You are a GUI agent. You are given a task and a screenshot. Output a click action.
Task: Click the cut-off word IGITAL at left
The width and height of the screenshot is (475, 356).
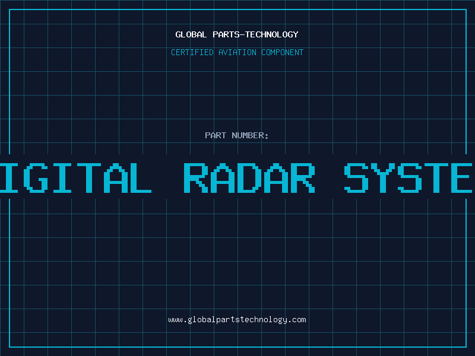coord(74,177)
